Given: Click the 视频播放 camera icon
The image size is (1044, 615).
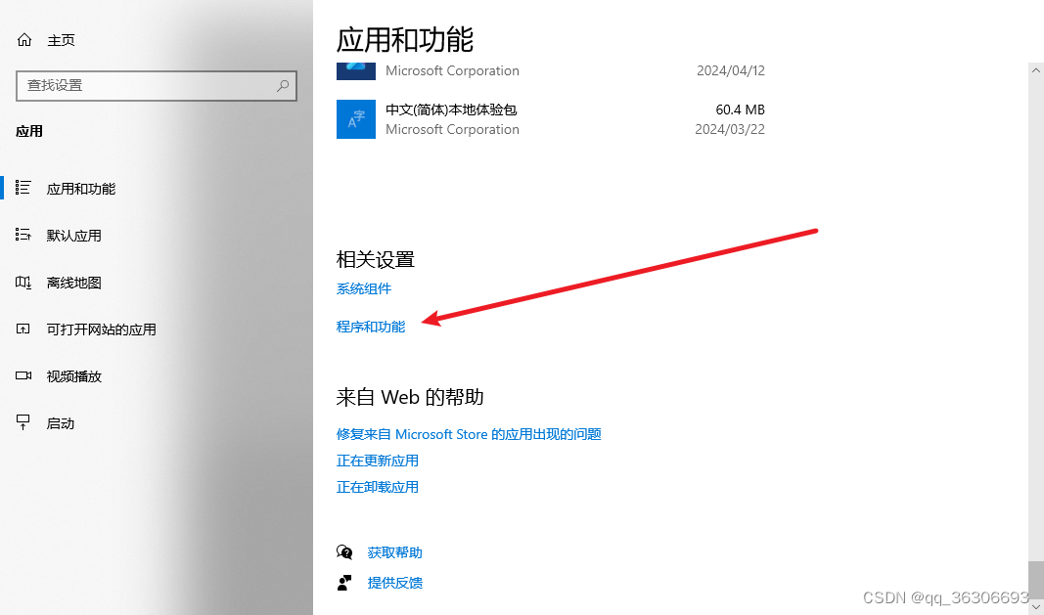Looking at the screenshot, I should [23, 375].
